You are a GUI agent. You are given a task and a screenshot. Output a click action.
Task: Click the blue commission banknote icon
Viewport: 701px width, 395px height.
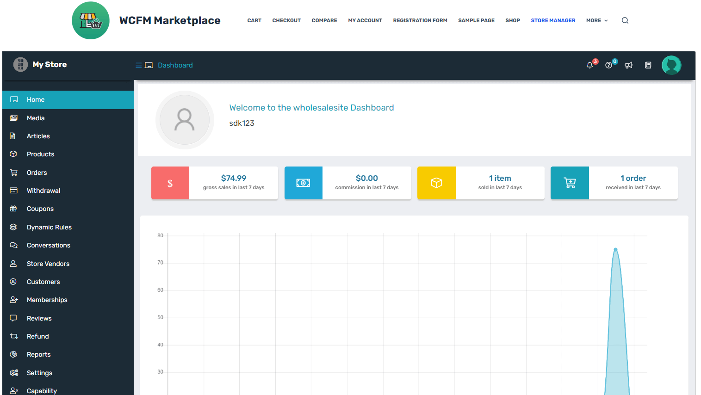304,183
